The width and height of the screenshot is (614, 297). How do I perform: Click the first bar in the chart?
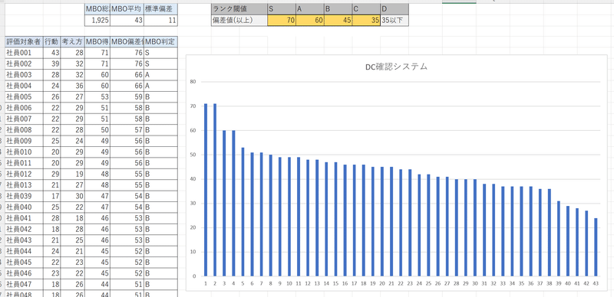tap(206, 190)
